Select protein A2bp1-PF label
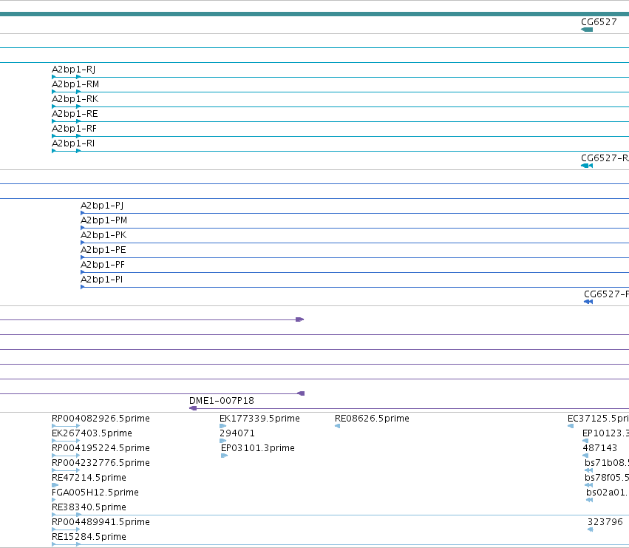The image size is (629, 548). (x=102, y=265)
